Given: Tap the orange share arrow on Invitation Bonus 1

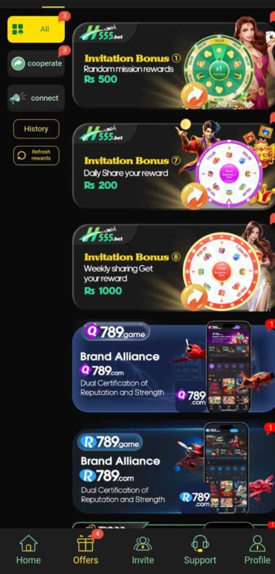Looking at the screenshot, I should click(x=194, y=95).
